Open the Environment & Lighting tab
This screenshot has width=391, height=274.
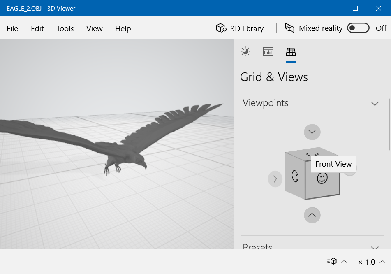tap(245, 51)
